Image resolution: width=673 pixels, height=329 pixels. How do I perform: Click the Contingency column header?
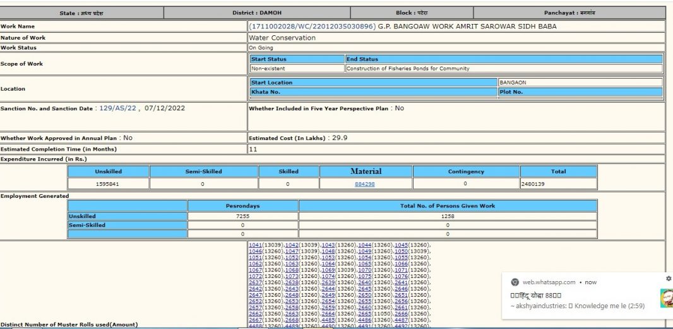pos(466,171)
